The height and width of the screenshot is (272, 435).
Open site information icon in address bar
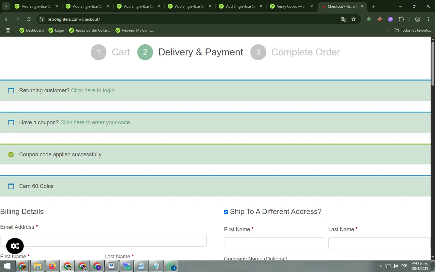click(41, 19)
